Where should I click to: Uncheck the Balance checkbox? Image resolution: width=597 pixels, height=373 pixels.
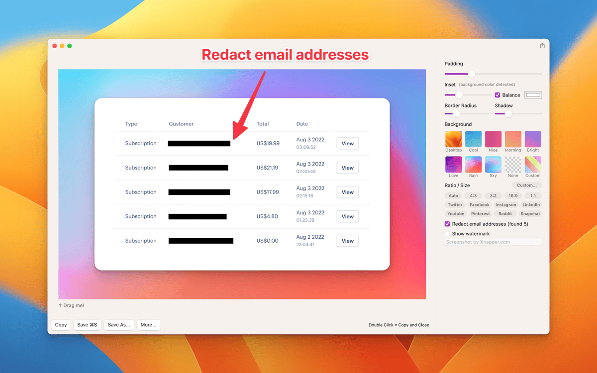[x=497, y=95]
